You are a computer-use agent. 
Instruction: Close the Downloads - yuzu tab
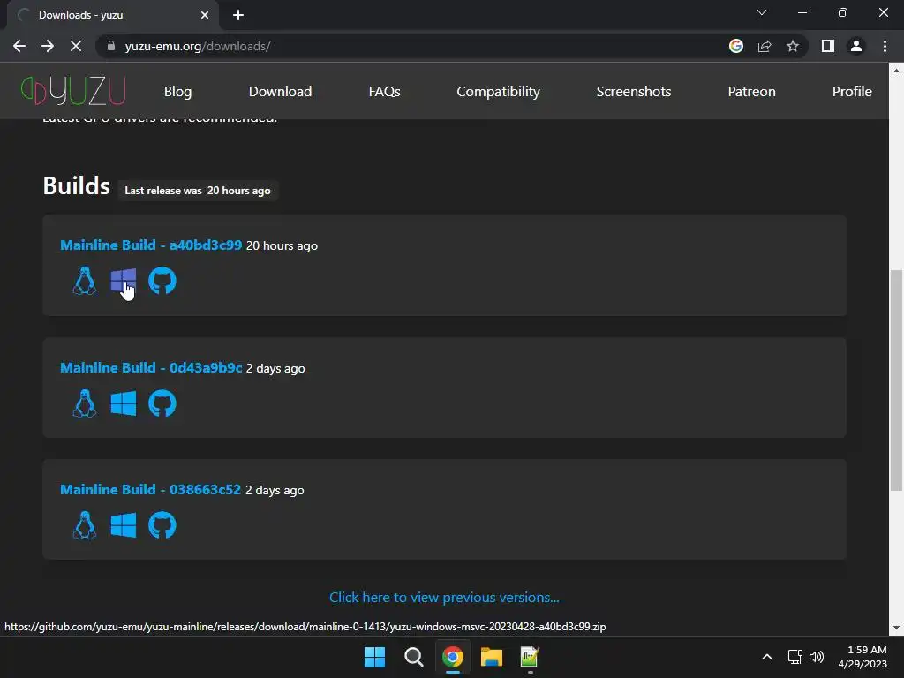point(205,15)
